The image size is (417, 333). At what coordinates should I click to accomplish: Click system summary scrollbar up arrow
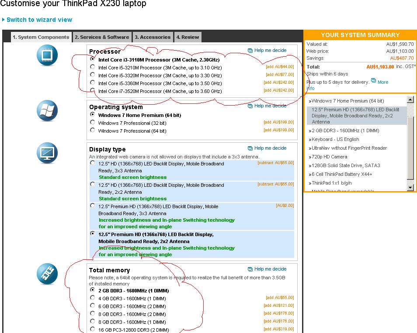pyautogui.click(x=410, y=100)
